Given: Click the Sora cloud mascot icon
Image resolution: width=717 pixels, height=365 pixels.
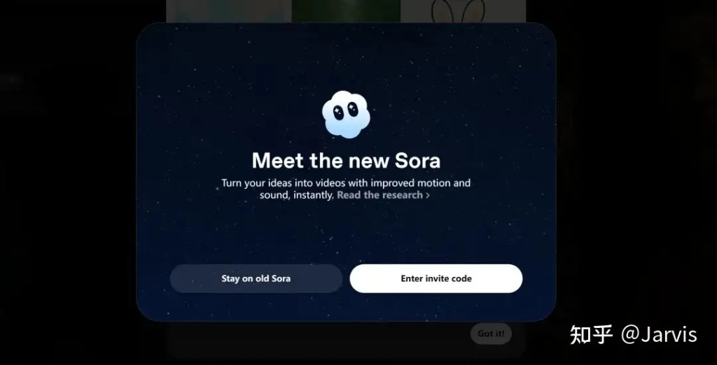Looking at the screenshot, I should (346, 114).
